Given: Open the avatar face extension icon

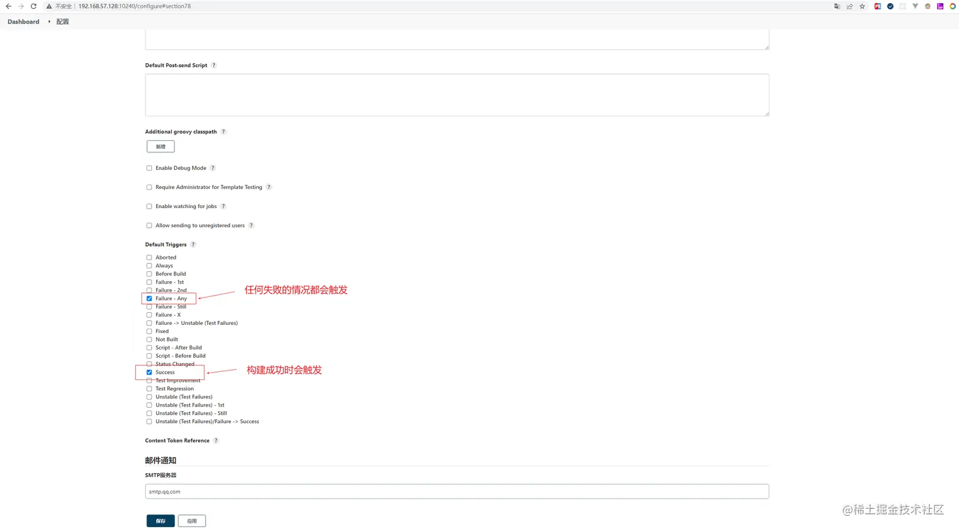Looking at the screenshot, I should tap(928, 6).
